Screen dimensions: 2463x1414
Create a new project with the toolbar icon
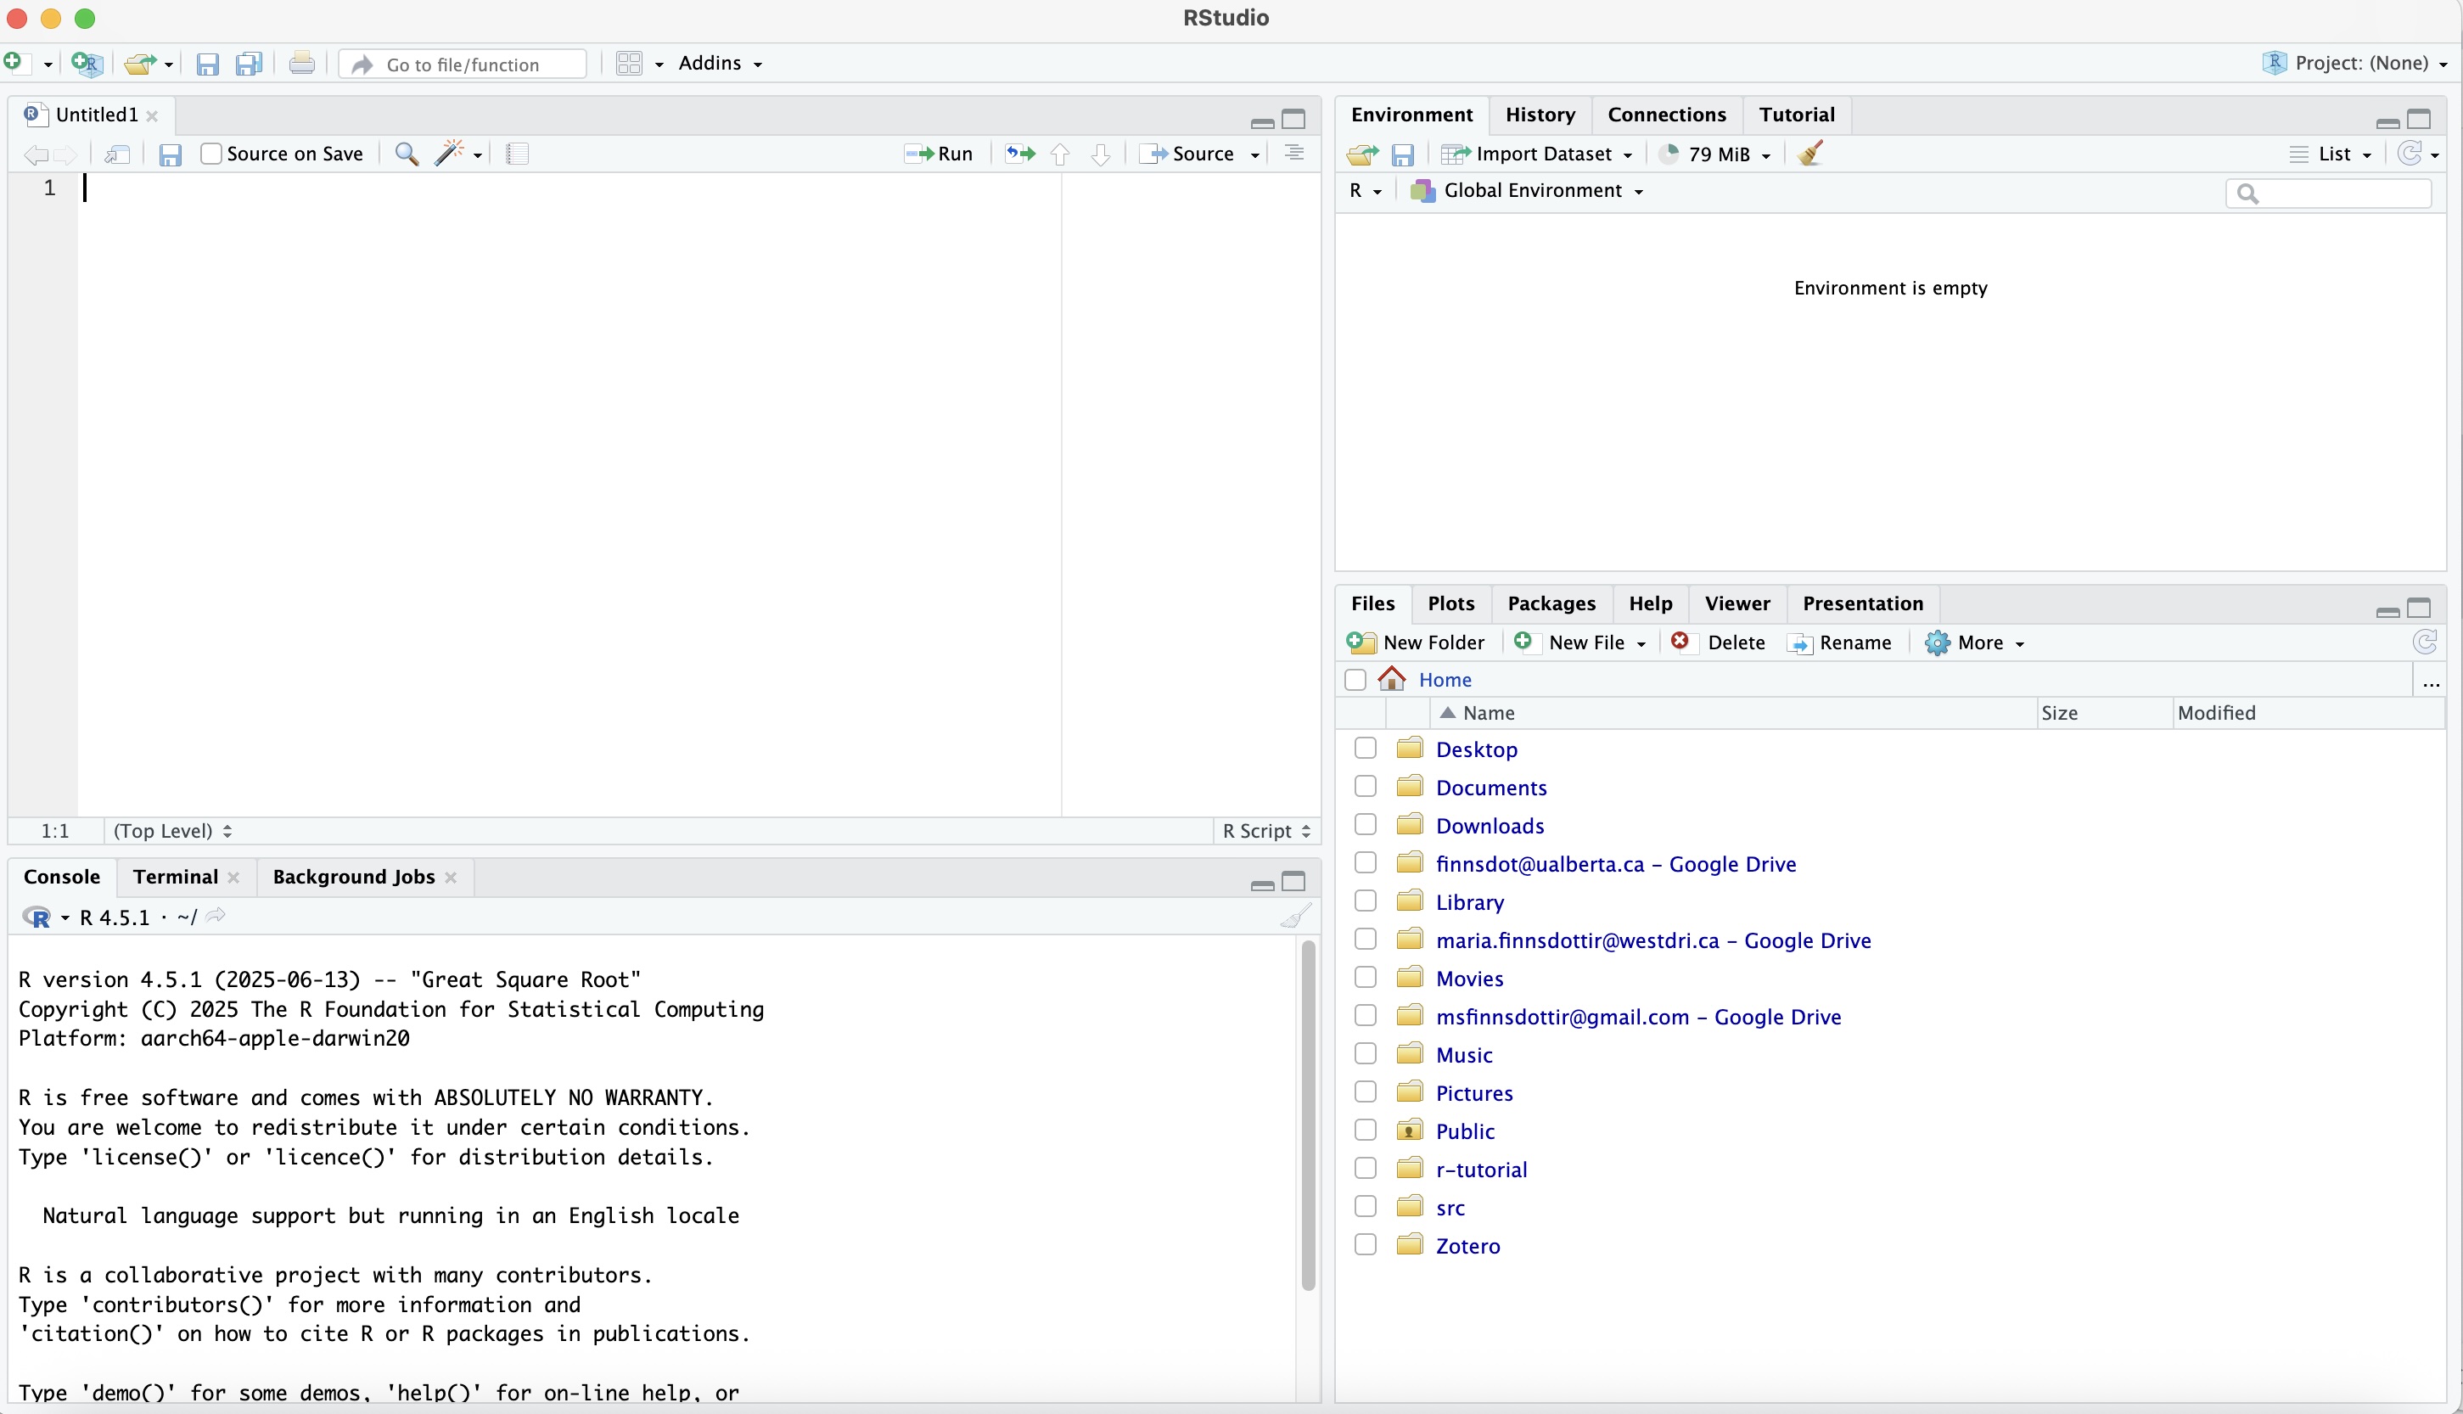pos(87,65)
